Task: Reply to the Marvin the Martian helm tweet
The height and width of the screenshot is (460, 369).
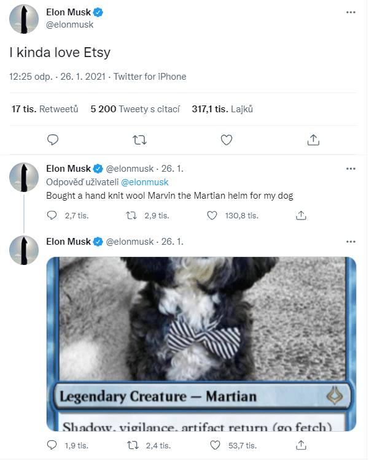Action: 53,215
